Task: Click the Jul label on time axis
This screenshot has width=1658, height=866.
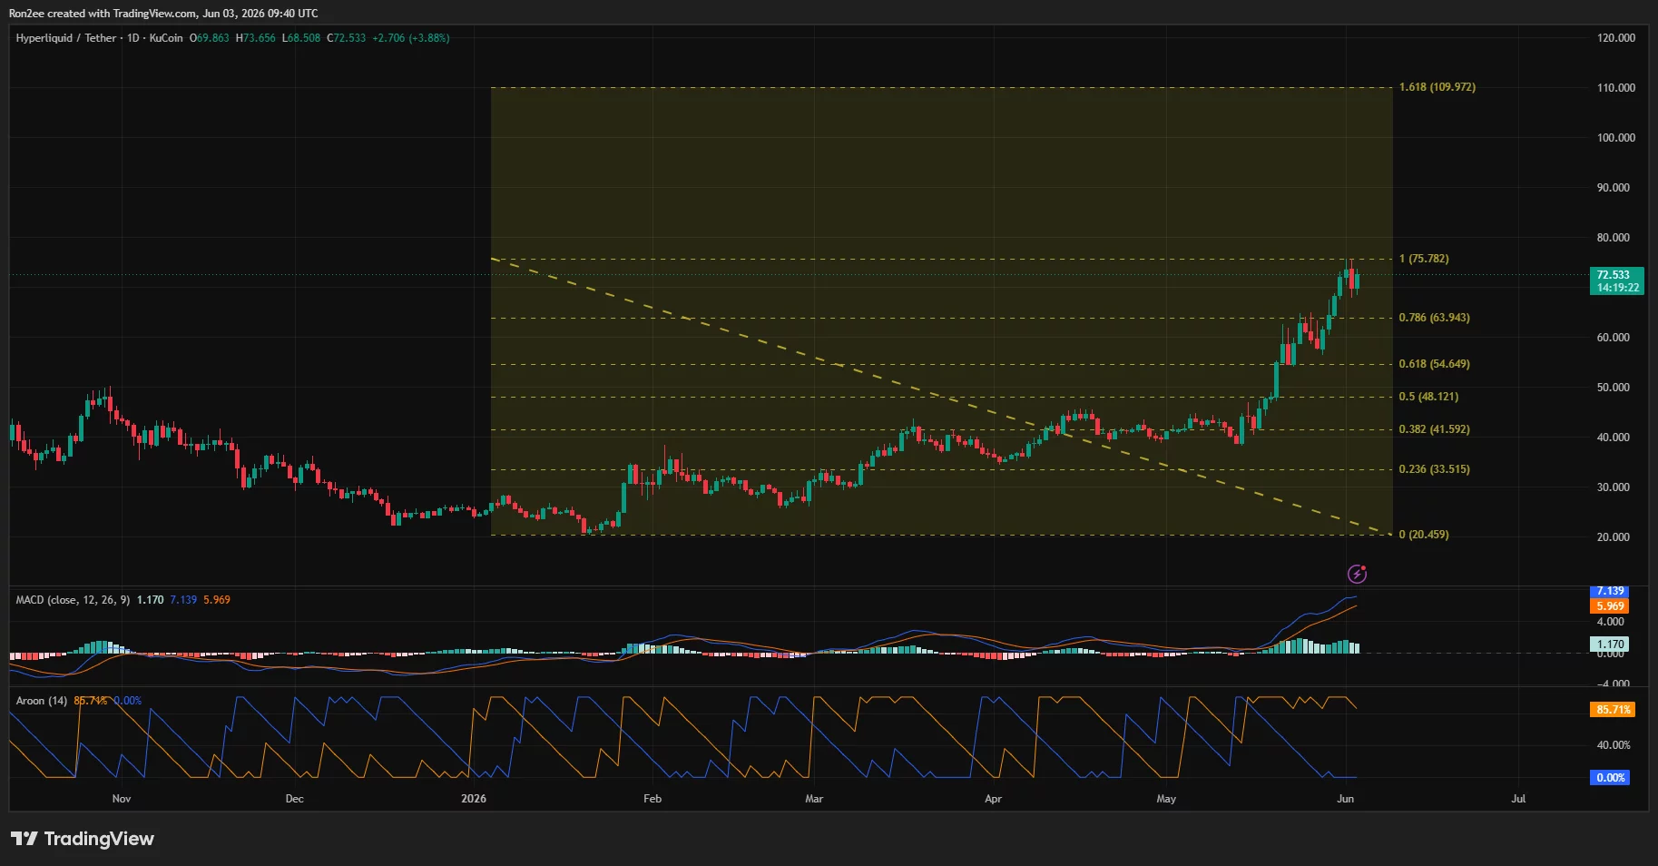Action: 1518,799
